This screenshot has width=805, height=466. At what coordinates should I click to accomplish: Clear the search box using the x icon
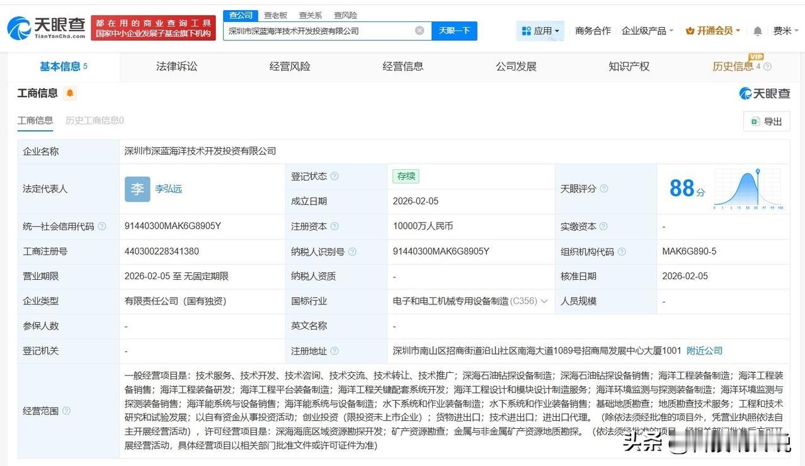point(419,30)
